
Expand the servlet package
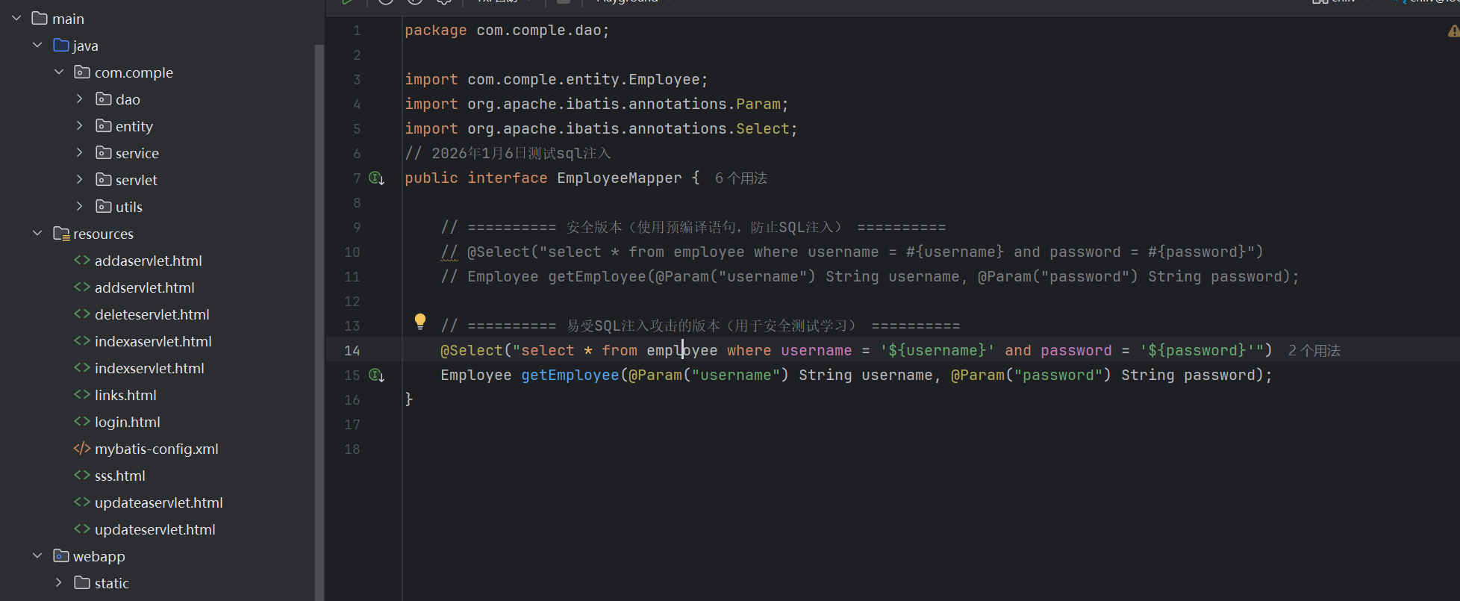(80, 179)
